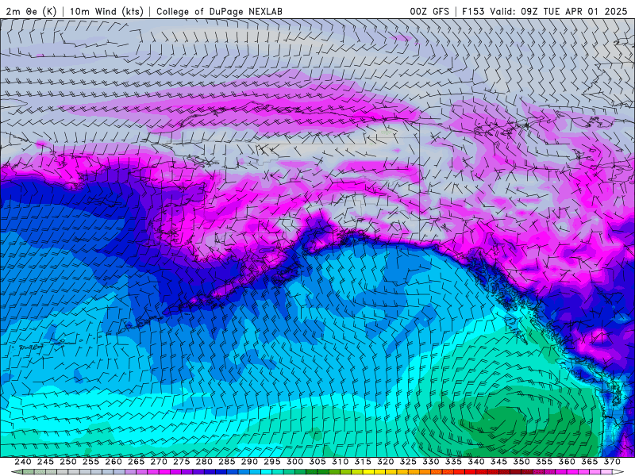This screenshot has width=635, height=476.
Task: Select the 355 value on the color scale
Action: (x=545, y=462)
